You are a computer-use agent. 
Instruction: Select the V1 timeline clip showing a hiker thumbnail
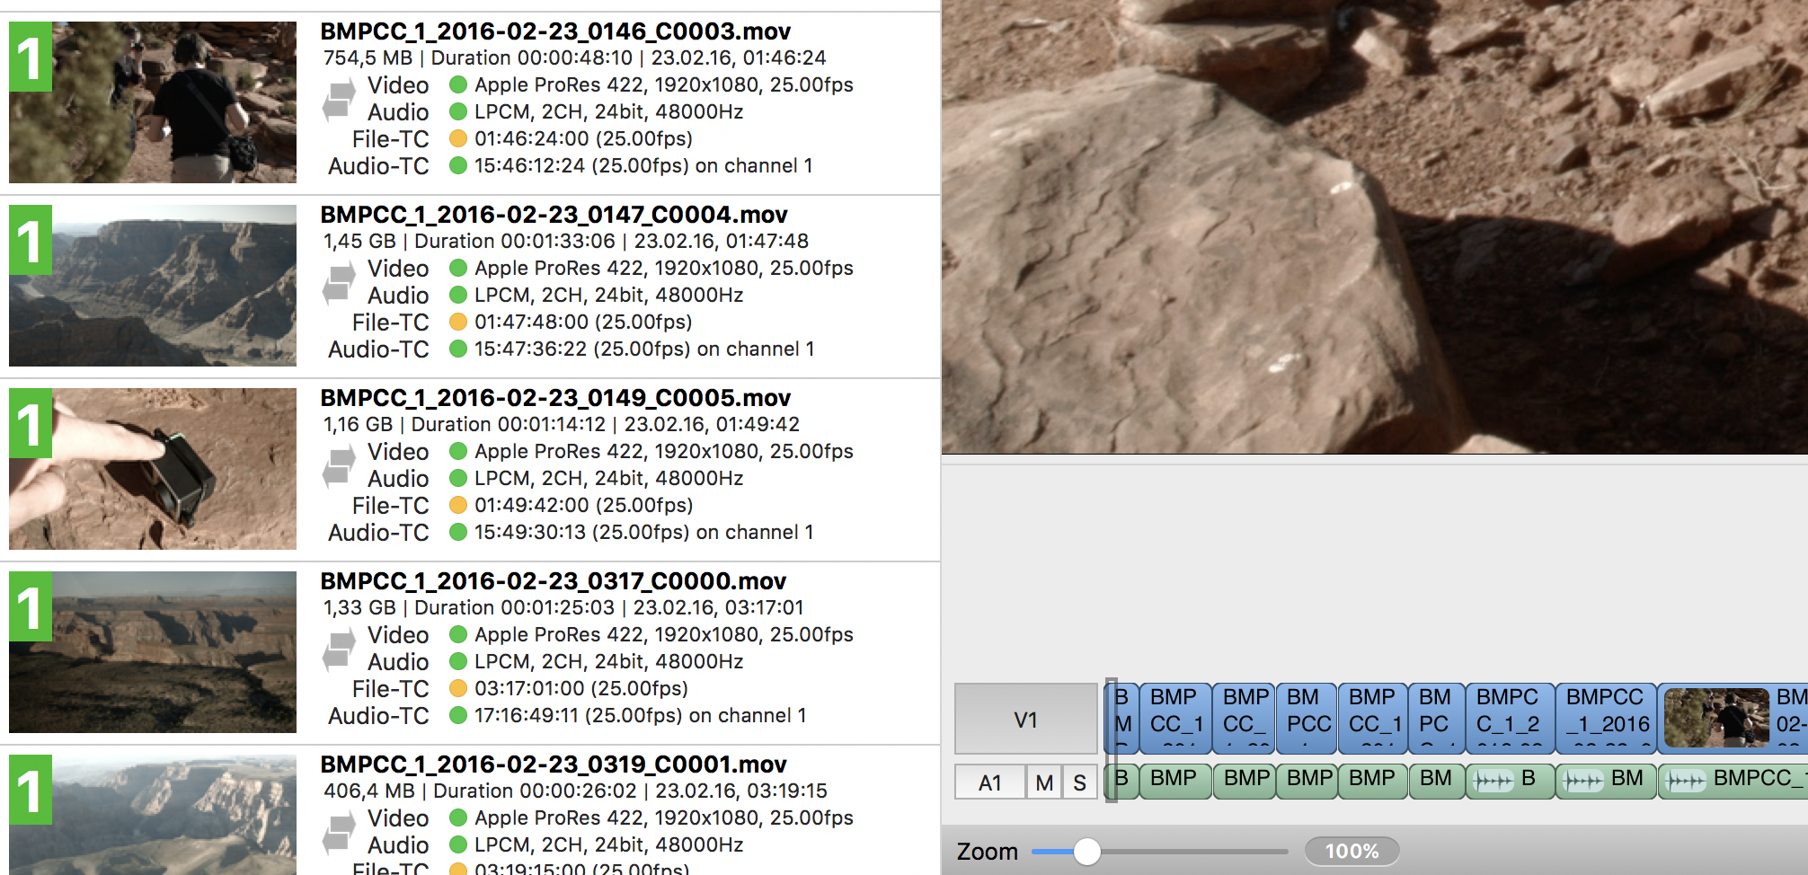click(x=1715, y=718)
